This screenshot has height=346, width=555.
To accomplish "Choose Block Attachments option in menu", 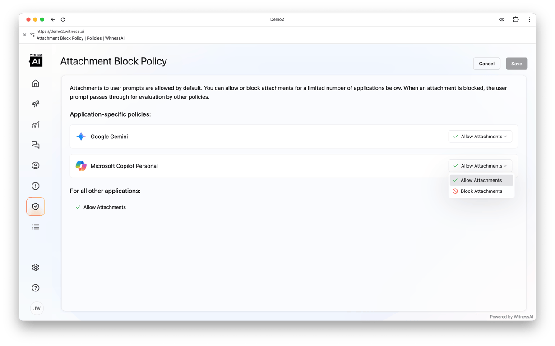I will (481, 191).
